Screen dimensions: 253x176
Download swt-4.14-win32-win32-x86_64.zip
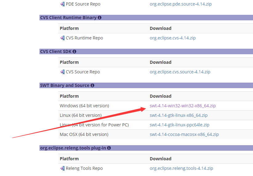coord(183,106)
